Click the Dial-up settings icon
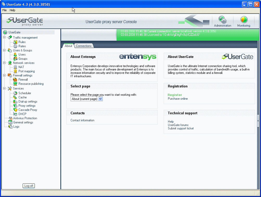Viewport: 261px width, 197px height. (15, 101)
